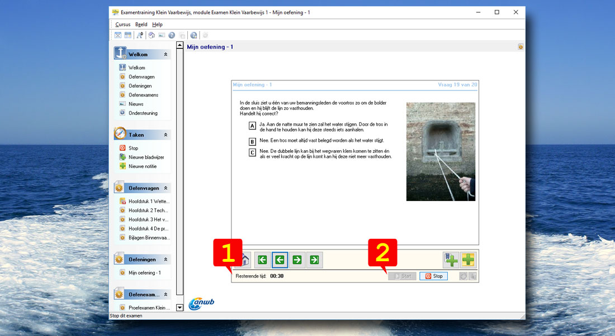Go to the first question arrow button
This screenshot has width=615, height=336.
click(262, 260)
